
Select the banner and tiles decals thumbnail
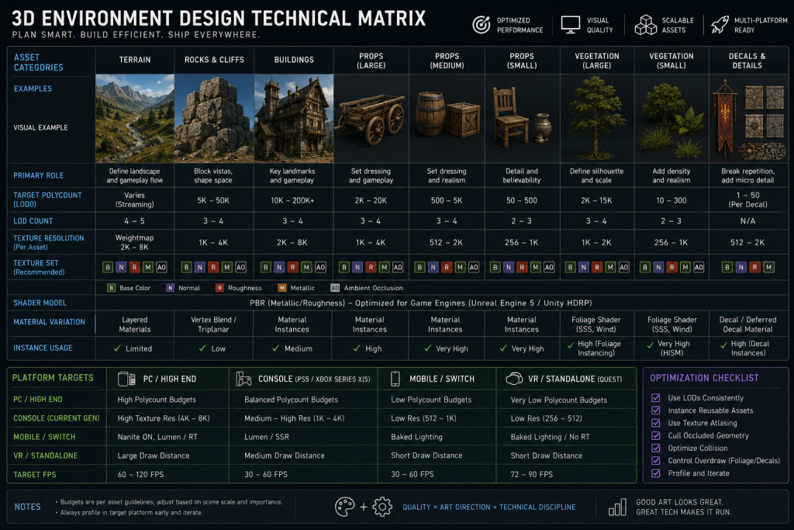(748, 120)
